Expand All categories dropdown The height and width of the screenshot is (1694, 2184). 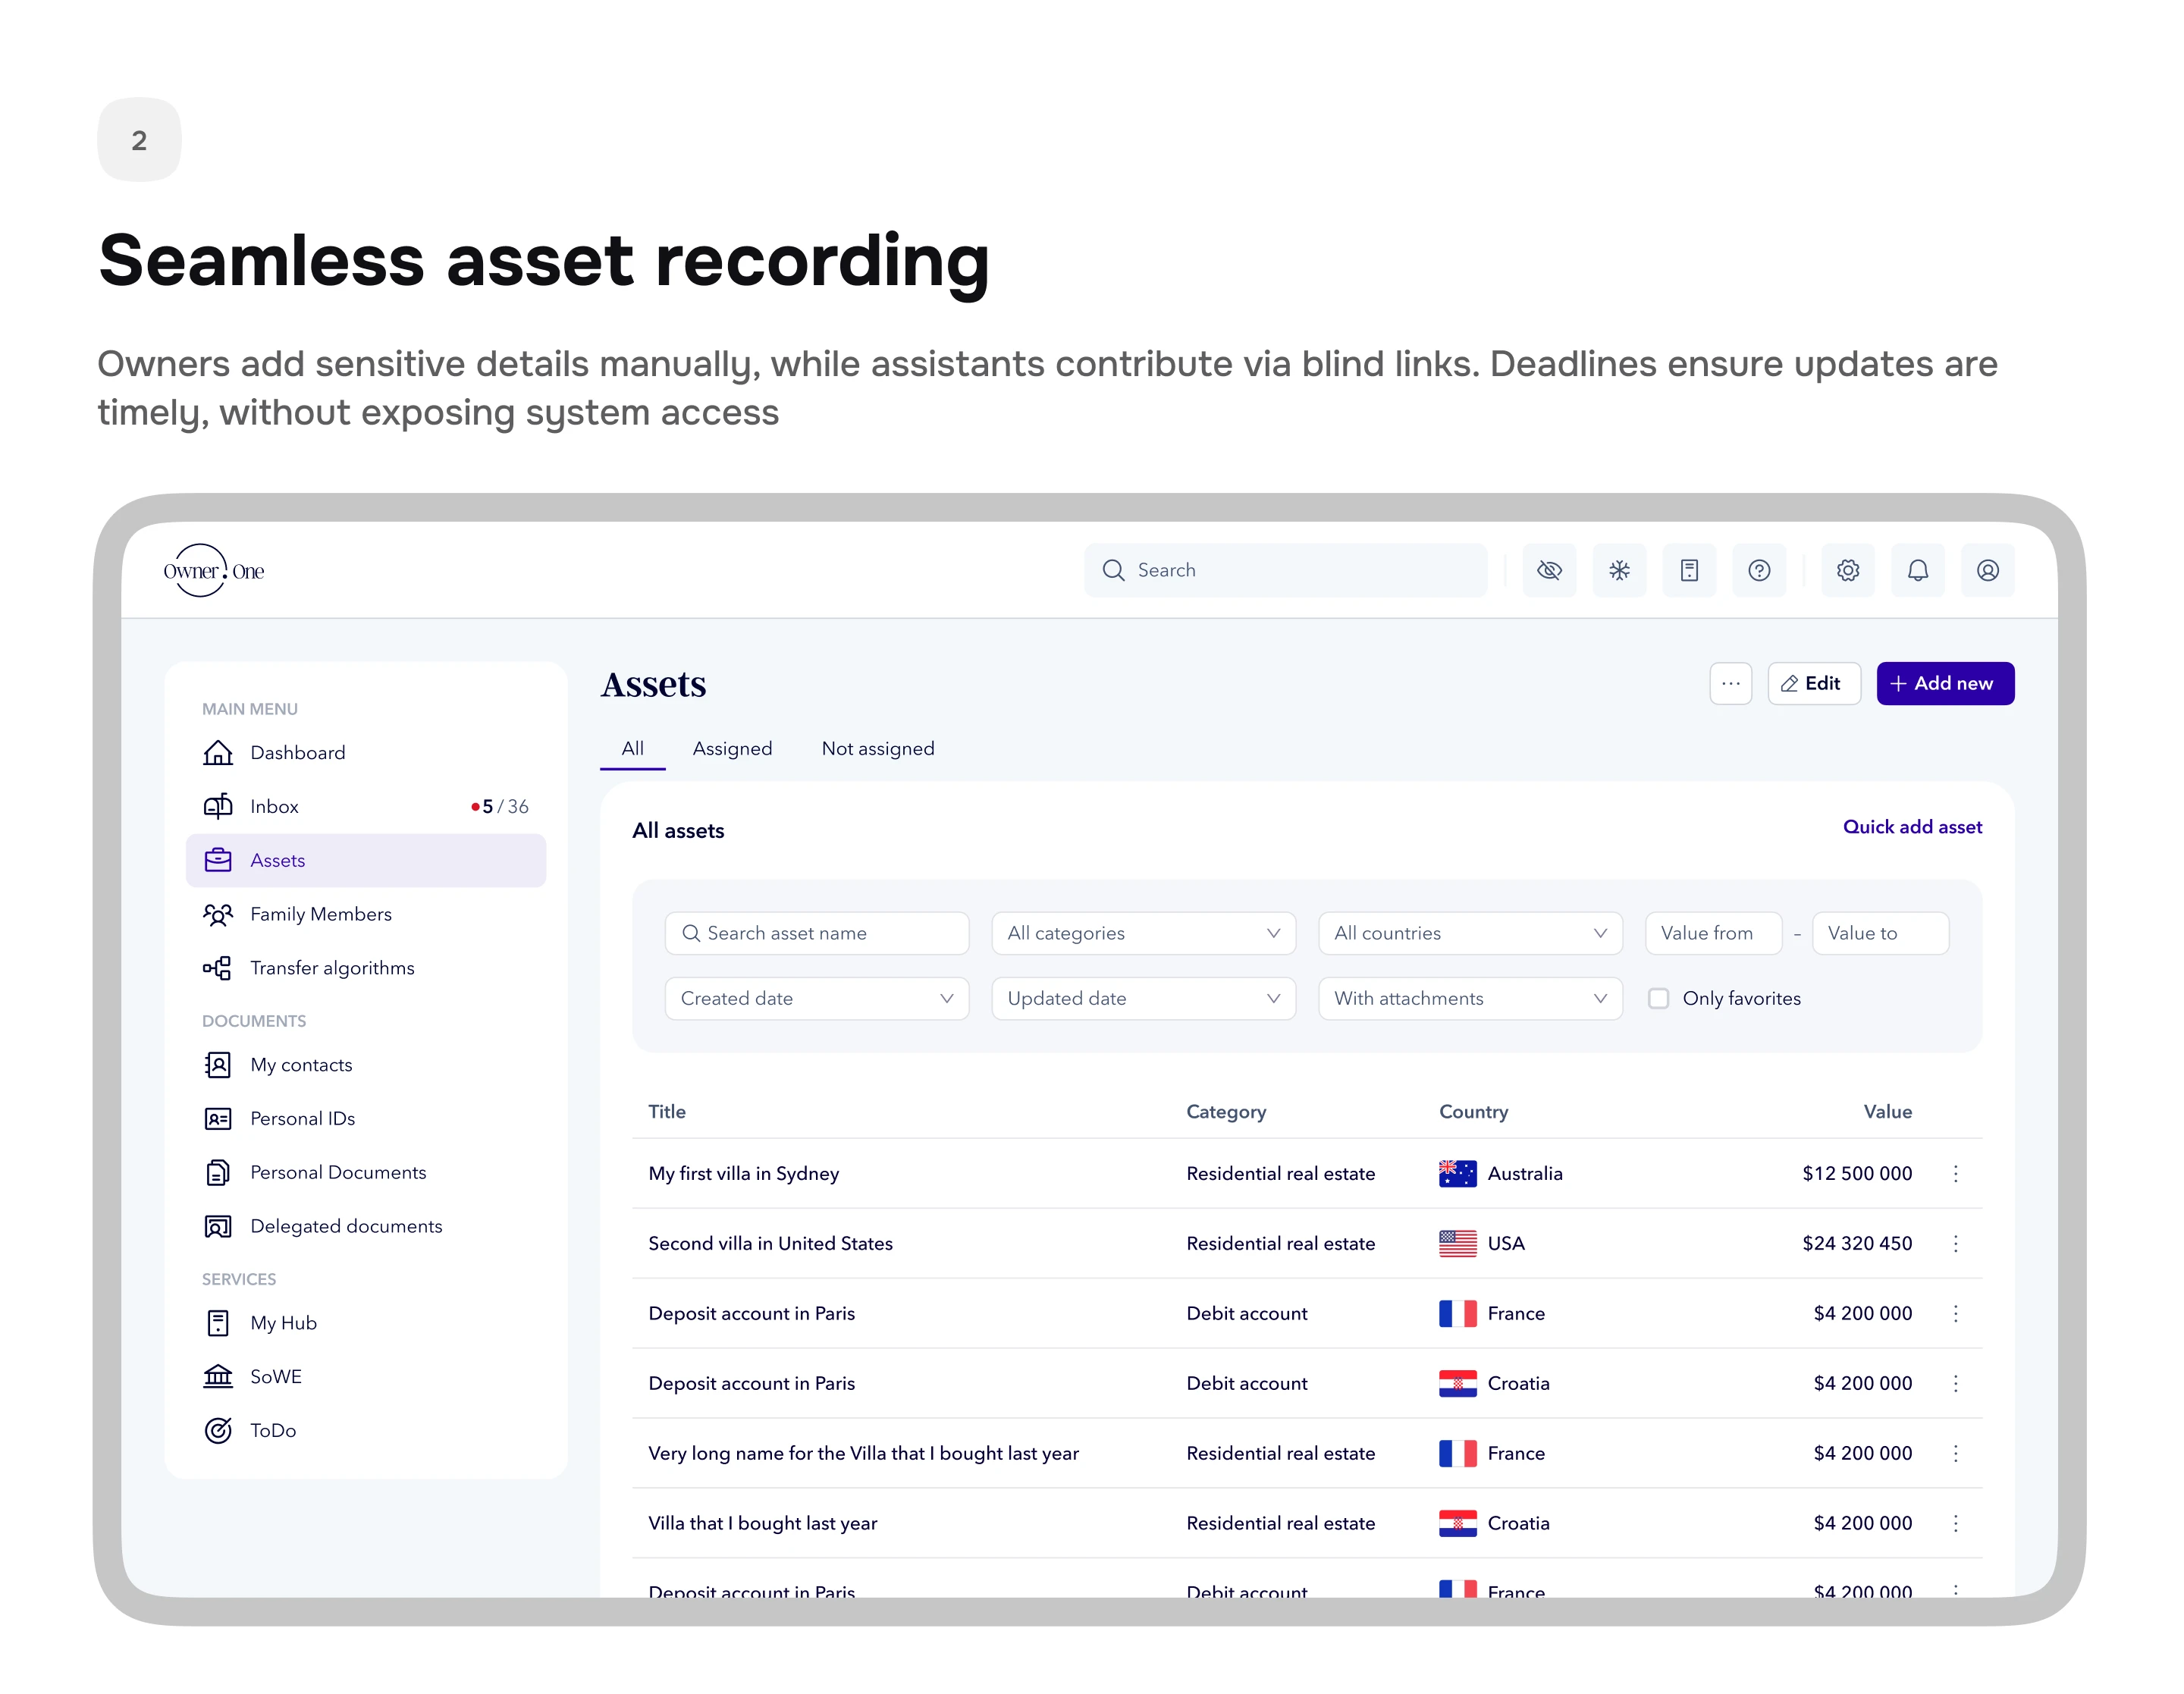pyautogui.click(x=1143, y=933)
